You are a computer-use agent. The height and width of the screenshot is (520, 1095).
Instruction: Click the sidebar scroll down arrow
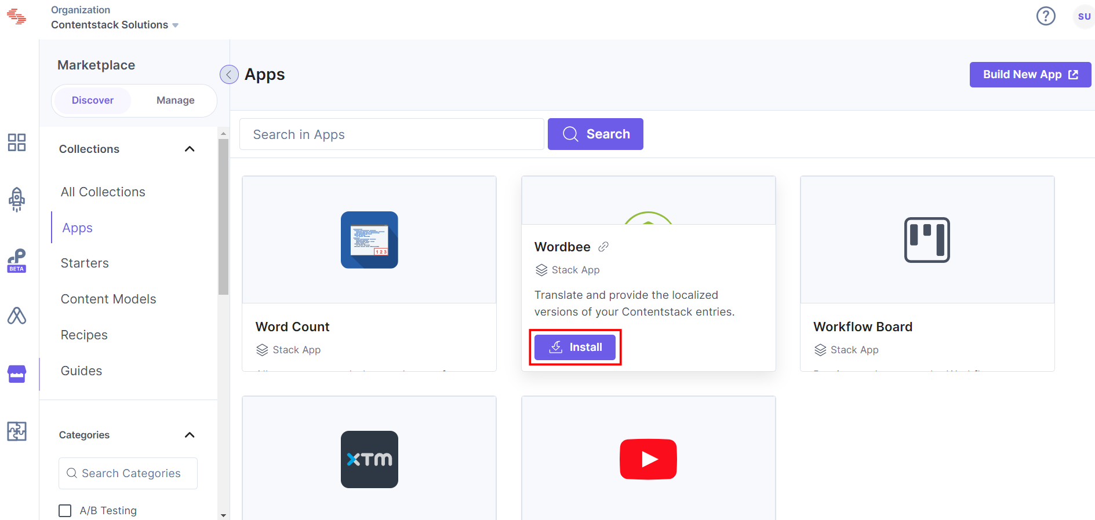click(223, 515)
